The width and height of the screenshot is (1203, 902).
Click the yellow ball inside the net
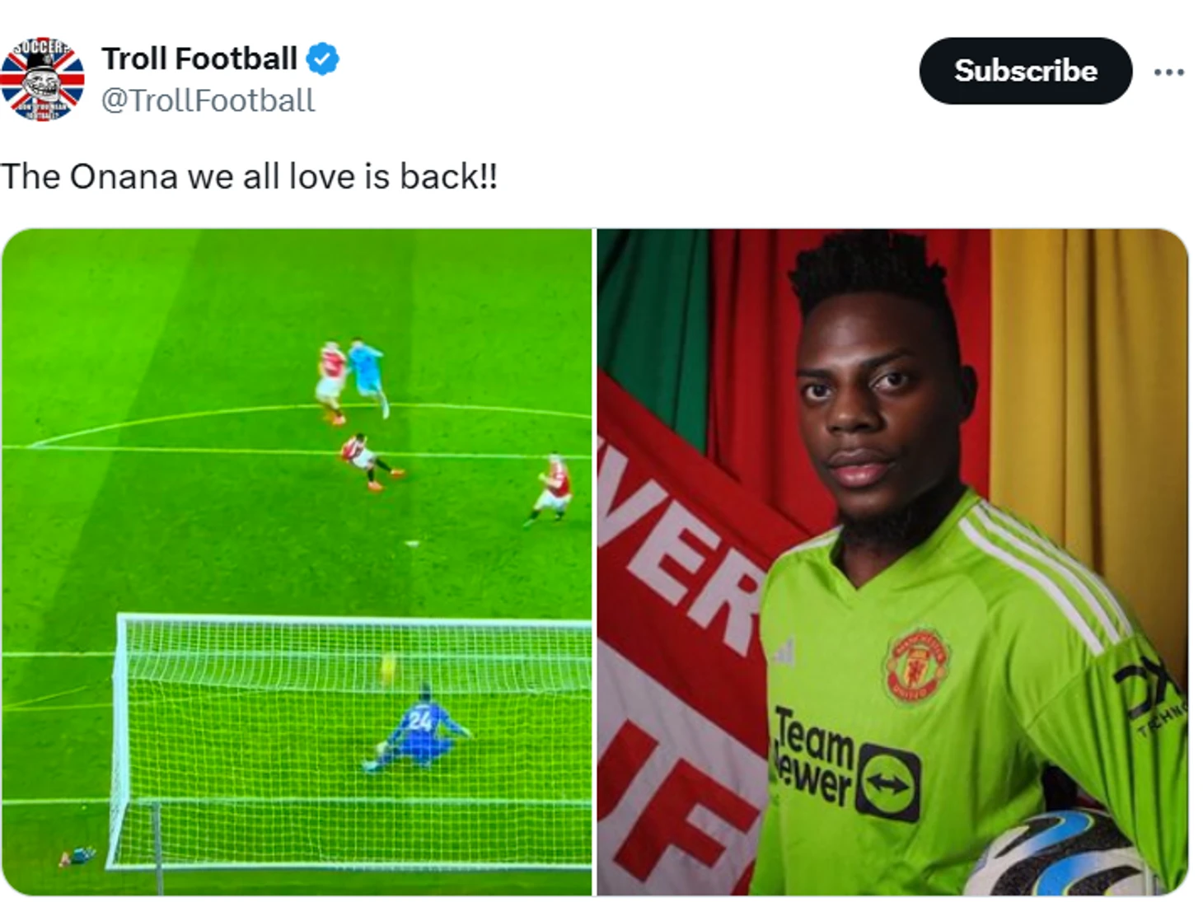388,668
